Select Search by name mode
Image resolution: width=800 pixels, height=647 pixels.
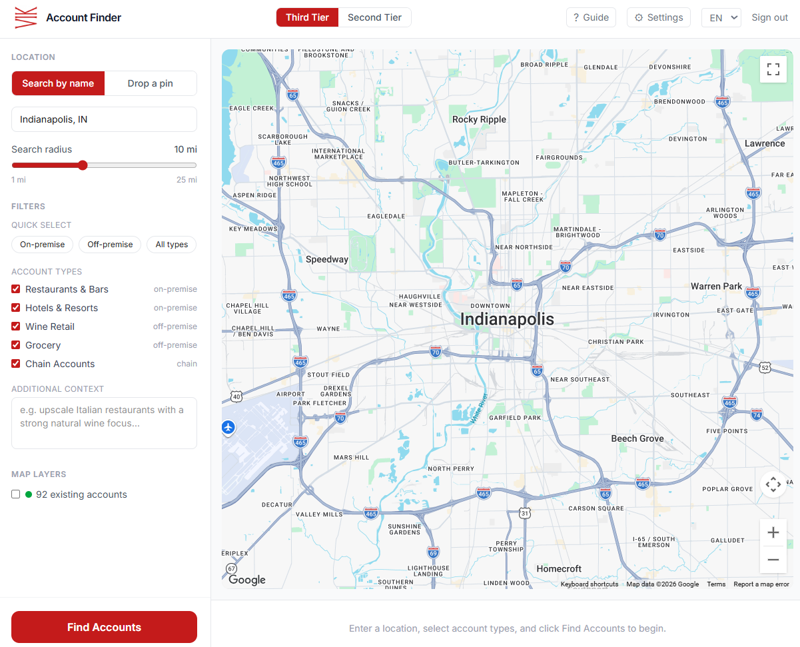tap(58, 83)
